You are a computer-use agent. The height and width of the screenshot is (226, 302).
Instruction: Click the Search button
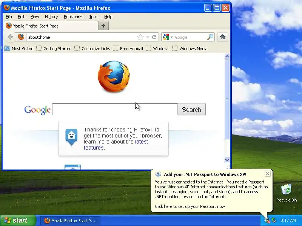tap(191, 109)
